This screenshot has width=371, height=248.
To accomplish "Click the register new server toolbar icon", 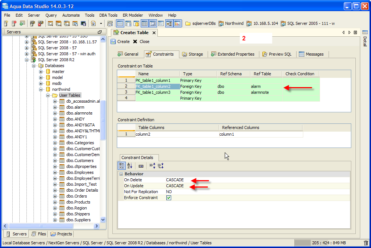I will coord(6,23).
